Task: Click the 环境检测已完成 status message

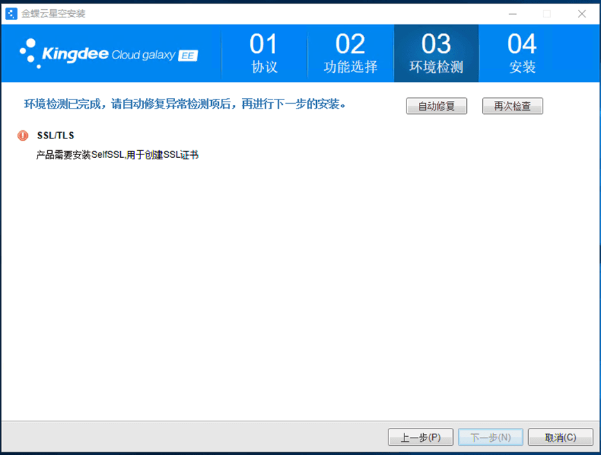Action: (185, 105)
